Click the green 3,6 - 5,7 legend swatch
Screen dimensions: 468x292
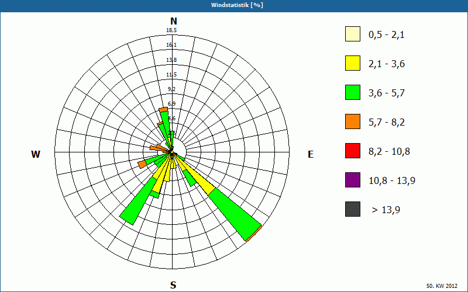(353, 92)
